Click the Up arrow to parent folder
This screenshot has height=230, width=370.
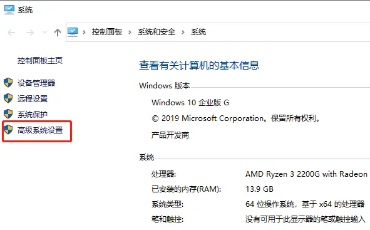click(58, 33)
